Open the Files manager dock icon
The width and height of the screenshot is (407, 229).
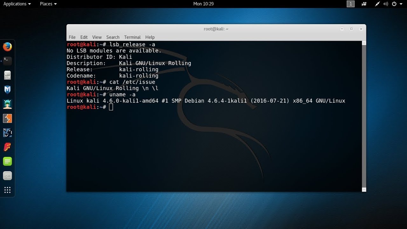[x=7, y=75]
